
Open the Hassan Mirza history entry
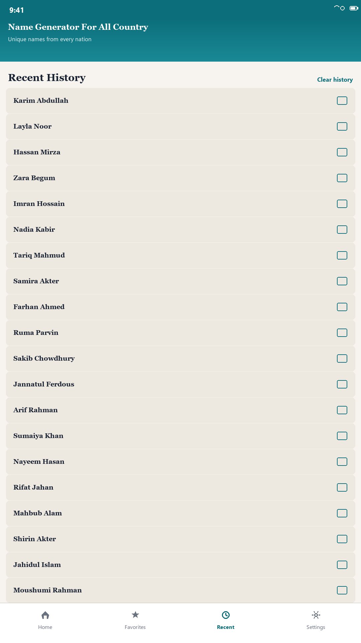point(180,152)
